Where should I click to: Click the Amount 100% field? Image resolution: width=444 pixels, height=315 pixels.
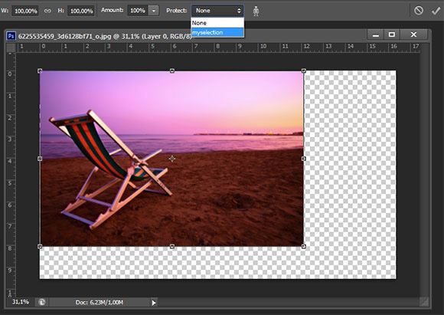click(x=137, y=11)
